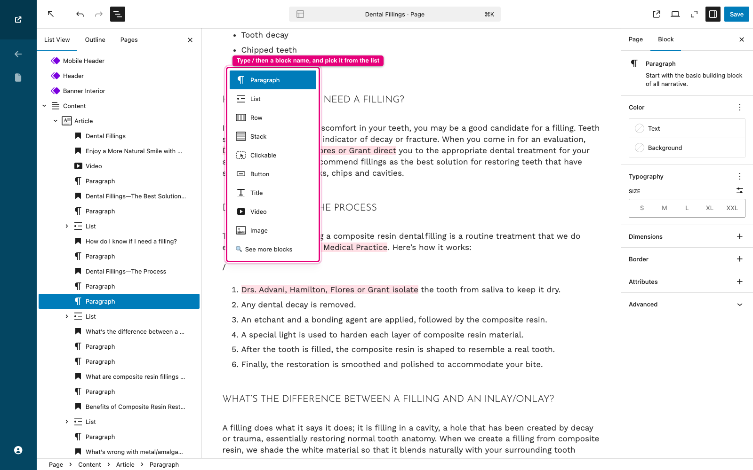The height and width of the screenshot is (470, 753).
Task: Open Color options three-dot menu
Action: pyautogui.click(x=740, y=107)
